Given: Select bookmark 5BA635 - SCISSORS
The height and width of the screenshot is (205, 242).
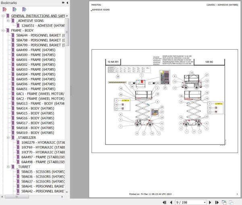Looking at the screenshot, I should coord(43,172).
